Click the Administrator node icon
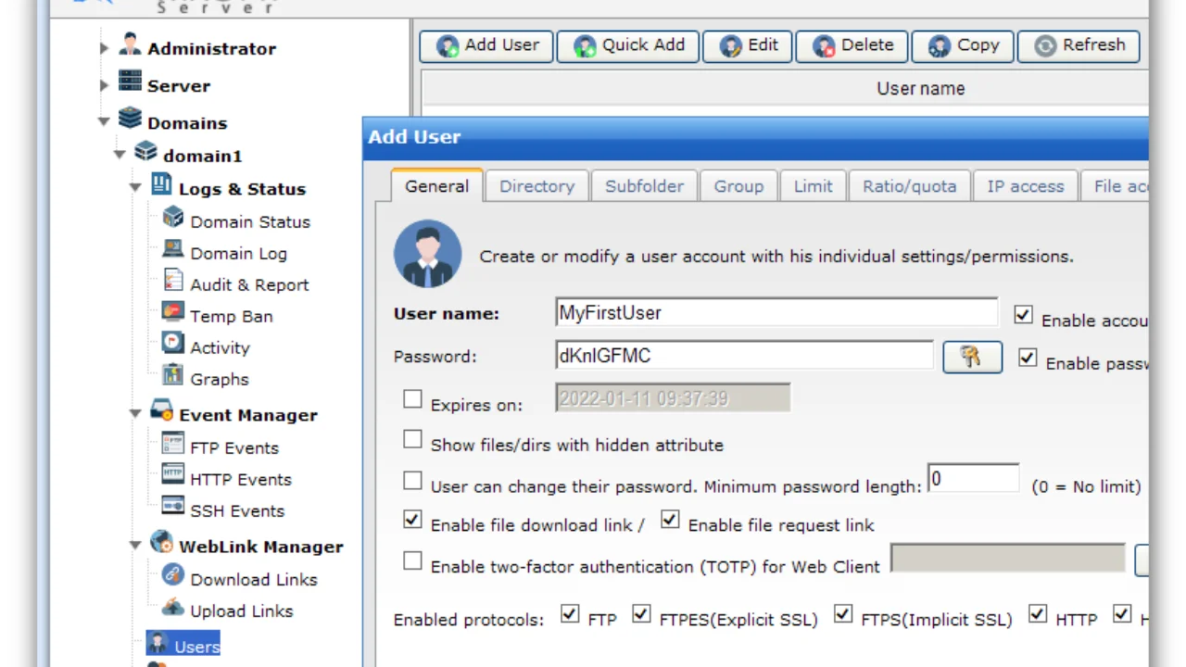1186x667 pixels. point(130,45)
